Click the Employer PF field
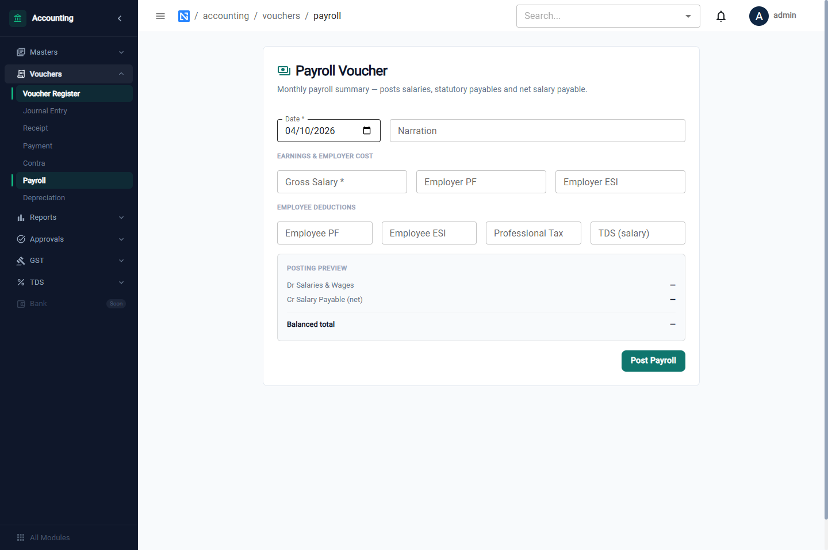The height and width of the screenshot is (550, 828). pyautogui.click(x=481, y=182)
